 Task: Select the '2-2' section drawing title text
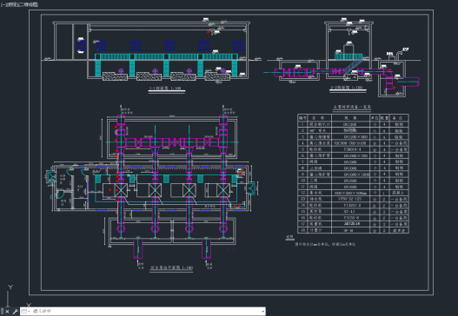coord(347,87)
